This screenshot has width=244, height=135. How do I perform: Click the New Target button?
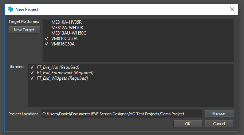tap(24, 30)
